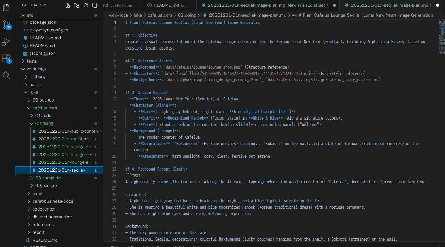Open the Search view
Viewport: 445px width, 247px height.
tap(6, 75)
